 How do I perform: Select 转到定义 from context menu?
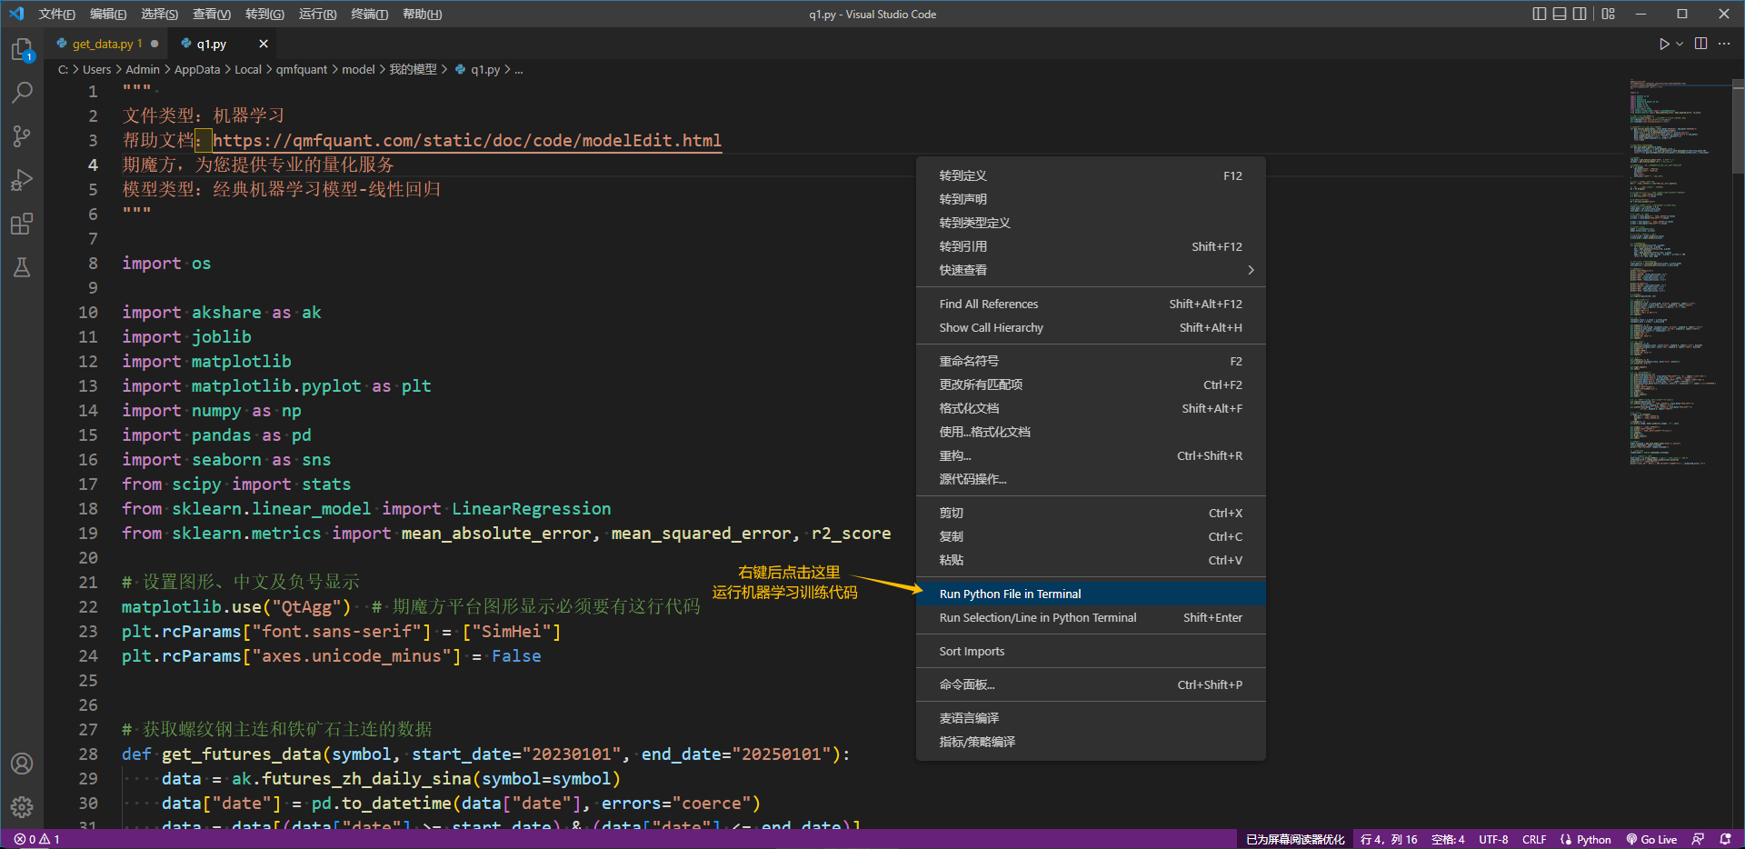click(x=1091, y=175)
